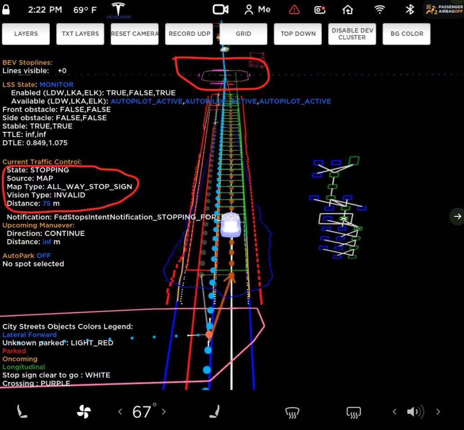The width and height of the screenshot is (464, 430).
Task: Select 'State: STOPPING' traffic control text
Action: click(x=38, y=170)
